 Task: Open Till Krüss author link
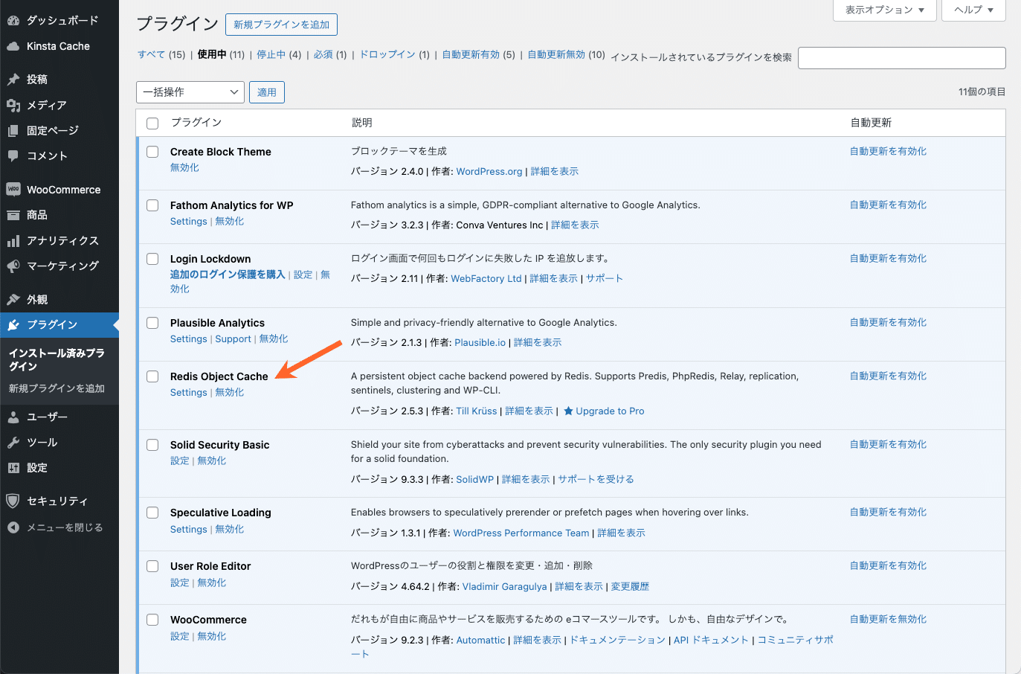(x=477, y=411)
